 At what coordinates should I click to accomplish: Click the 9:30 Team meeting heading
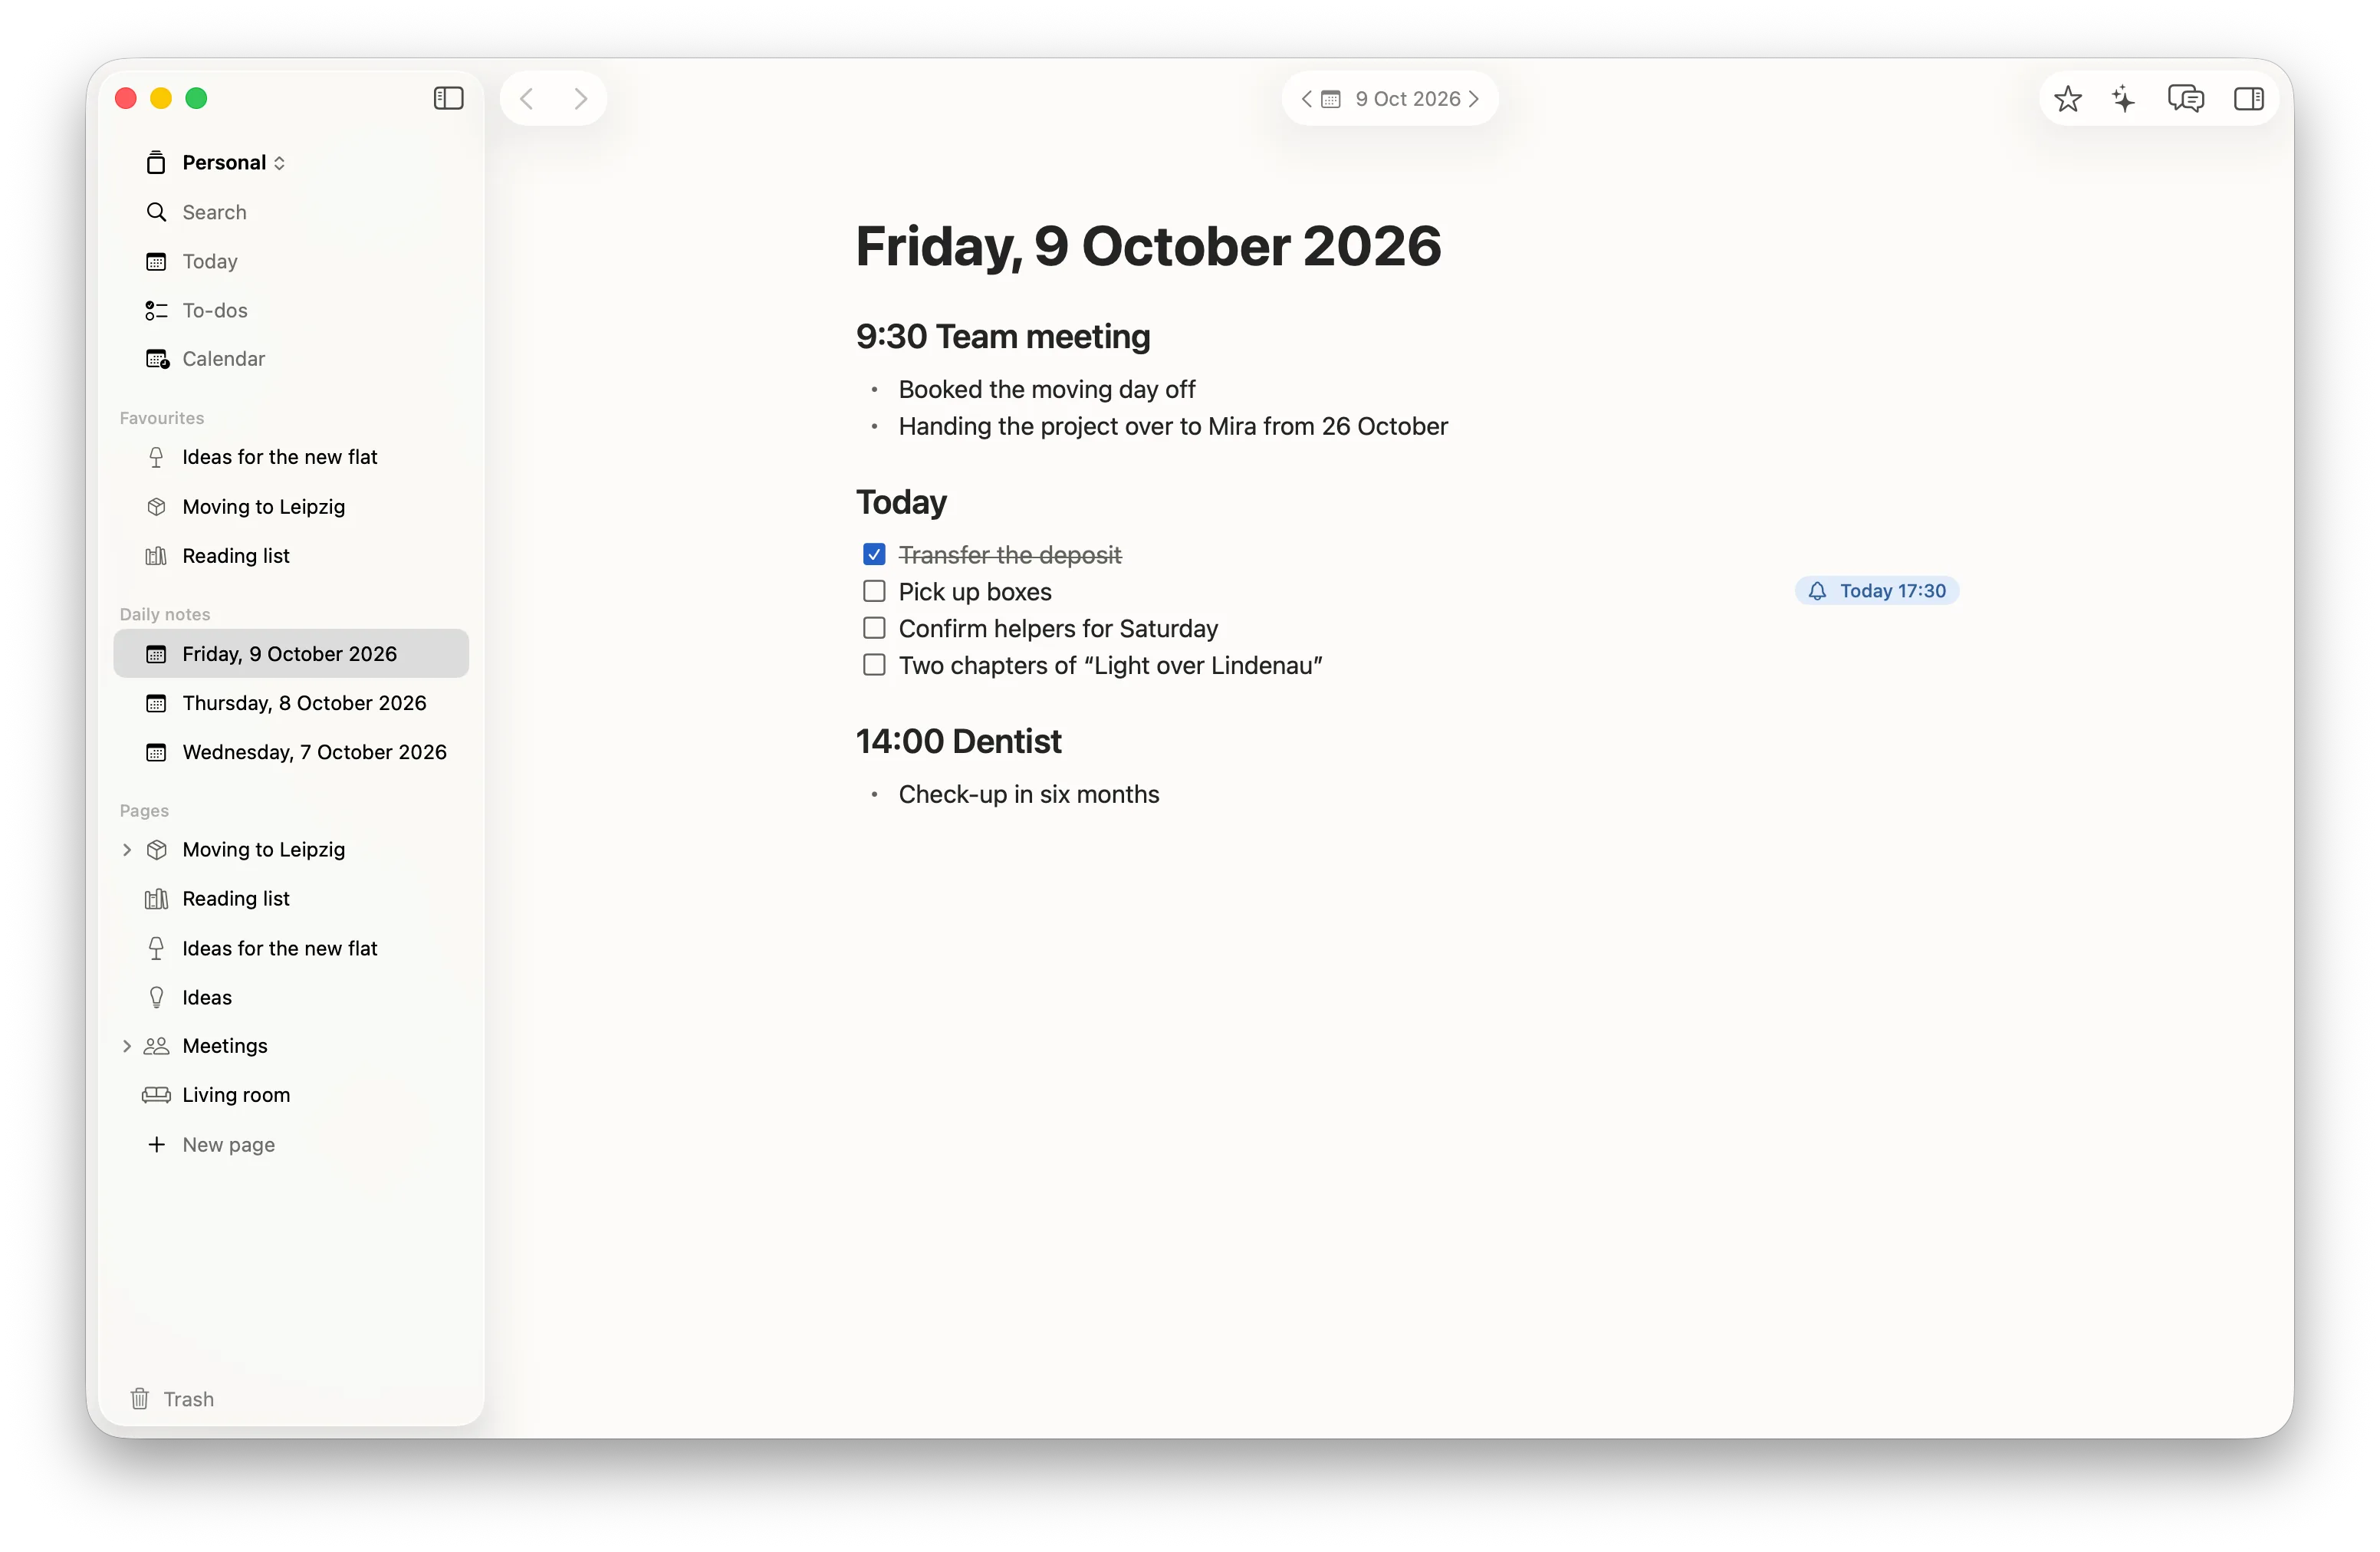click(1003, 336)
